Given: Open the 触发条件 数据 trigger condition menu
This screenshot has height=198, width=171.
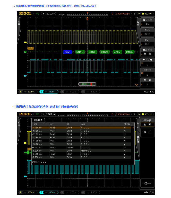Looking at the screenshot, I should [147, 52].
